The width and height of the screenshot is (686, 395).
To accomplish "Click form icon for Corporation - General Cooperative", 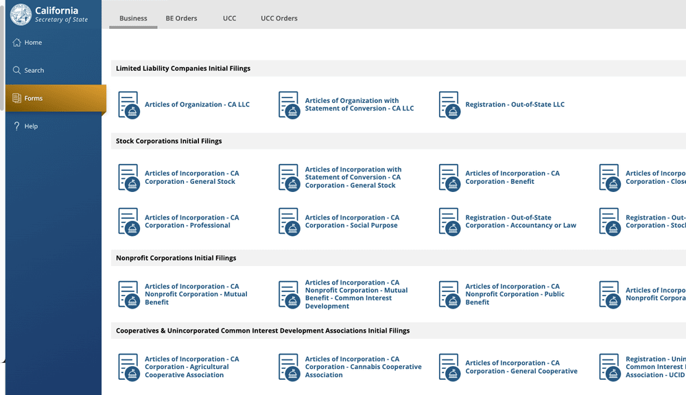I will pos(450,368).
